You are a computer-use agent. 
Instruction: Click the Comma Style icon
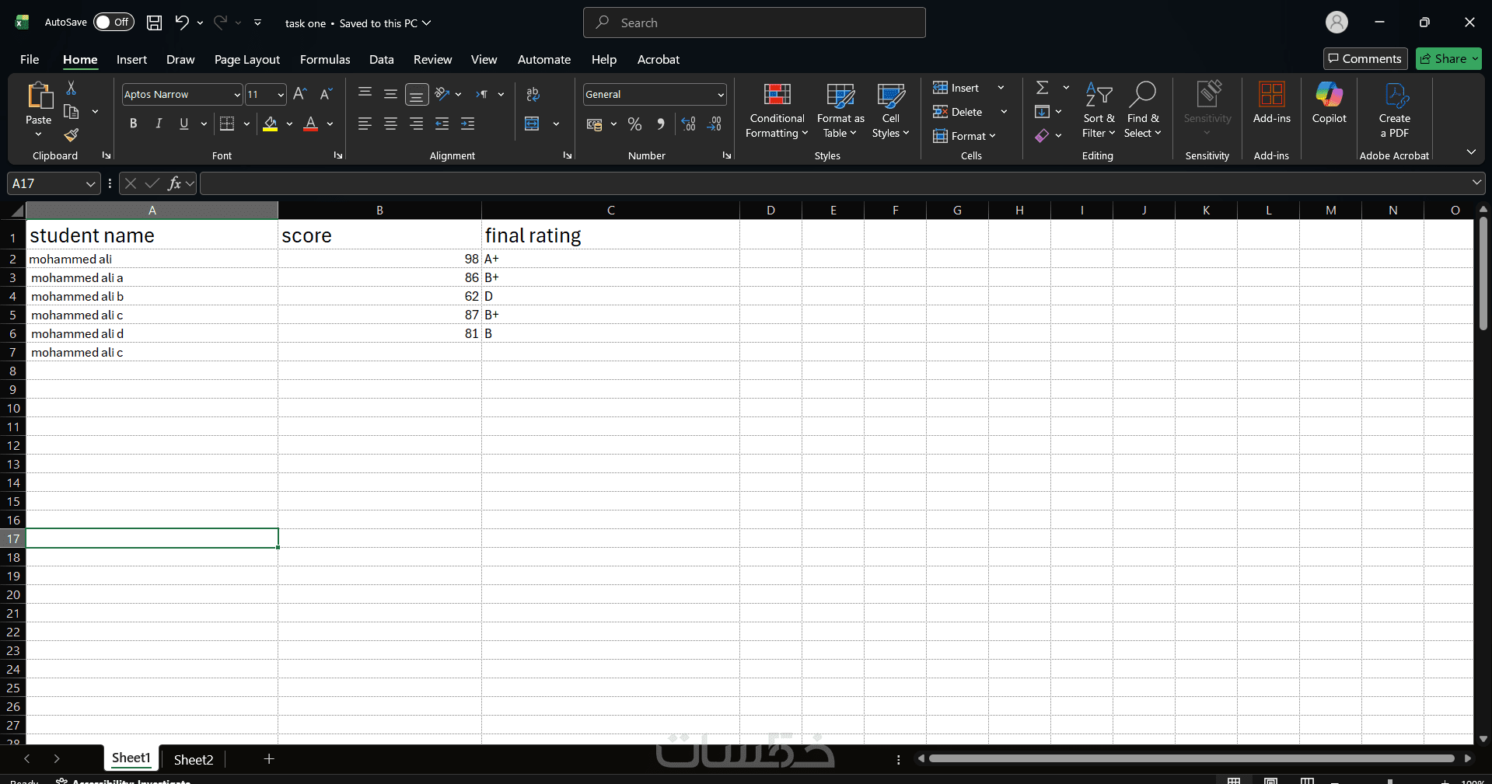click(660, 124)
